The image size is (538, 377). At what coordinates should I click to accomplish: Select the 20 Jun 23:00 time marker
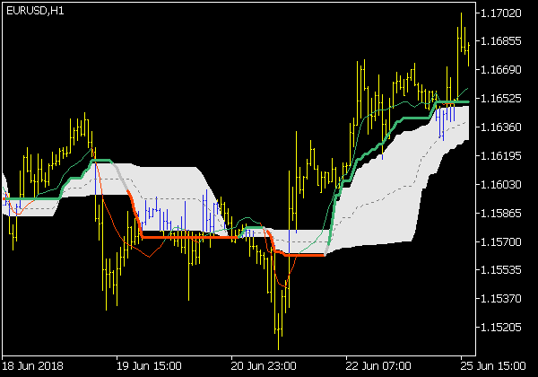point(265,367)
